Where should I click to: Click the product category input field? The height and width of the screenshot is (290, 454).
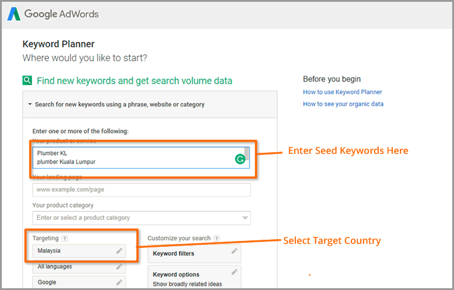coord(141,218)
